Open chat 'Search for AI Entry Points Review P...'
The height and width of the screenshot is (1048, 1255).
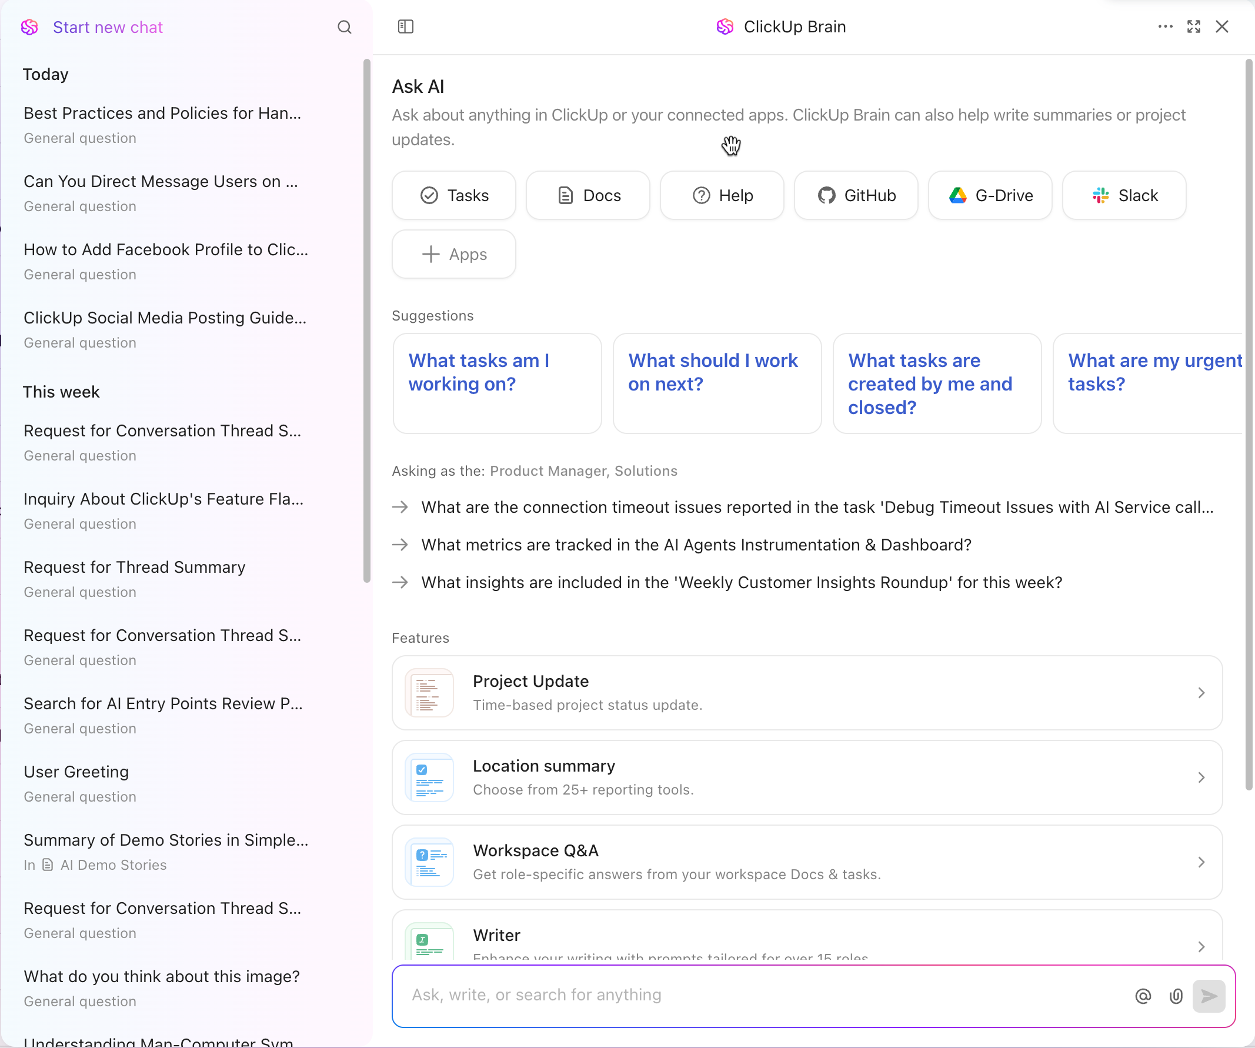coord(168,715)
